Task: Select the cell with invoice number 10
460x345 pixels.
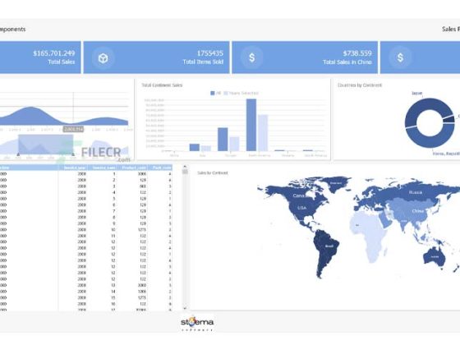Action: click(103, 230)
